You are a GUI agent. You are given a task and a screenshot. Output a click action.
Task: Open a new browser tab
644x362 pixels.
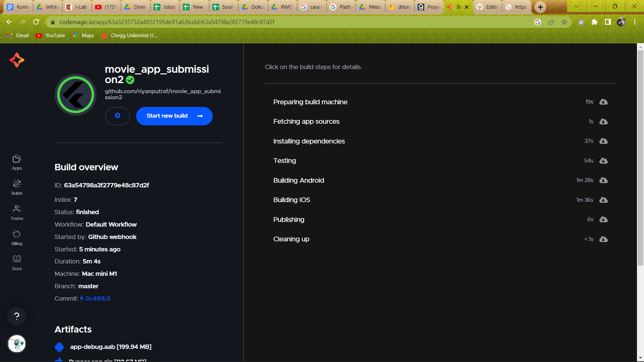[540, 7]
